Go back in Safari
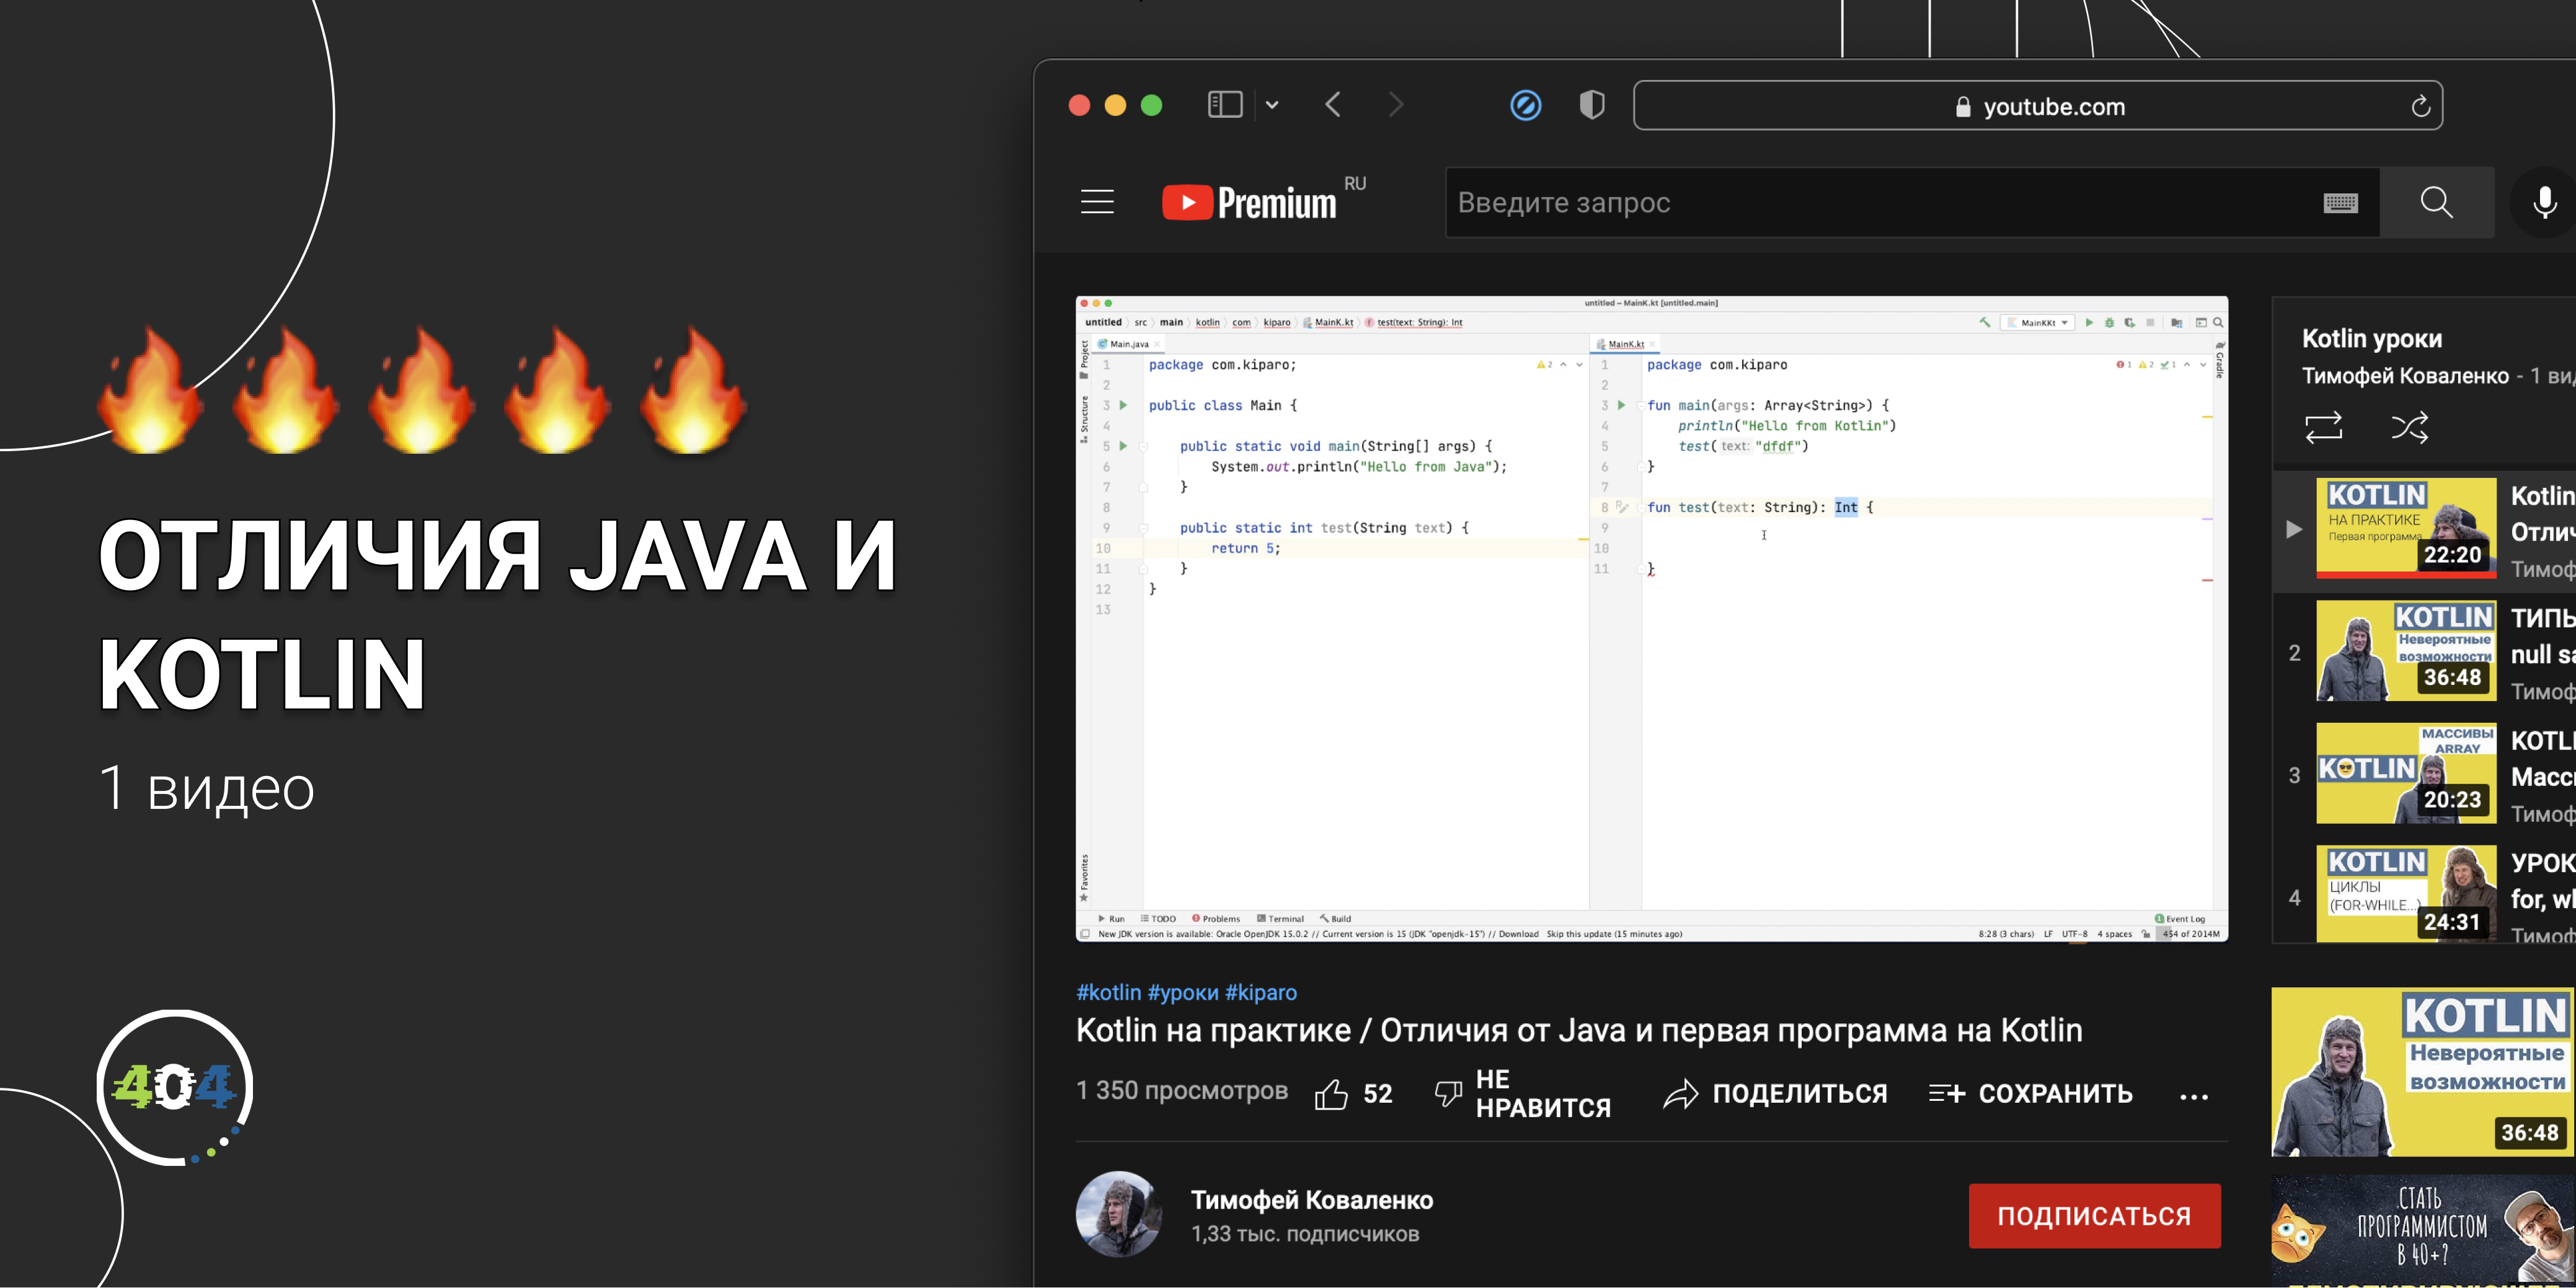 [x=1333, y=105]
